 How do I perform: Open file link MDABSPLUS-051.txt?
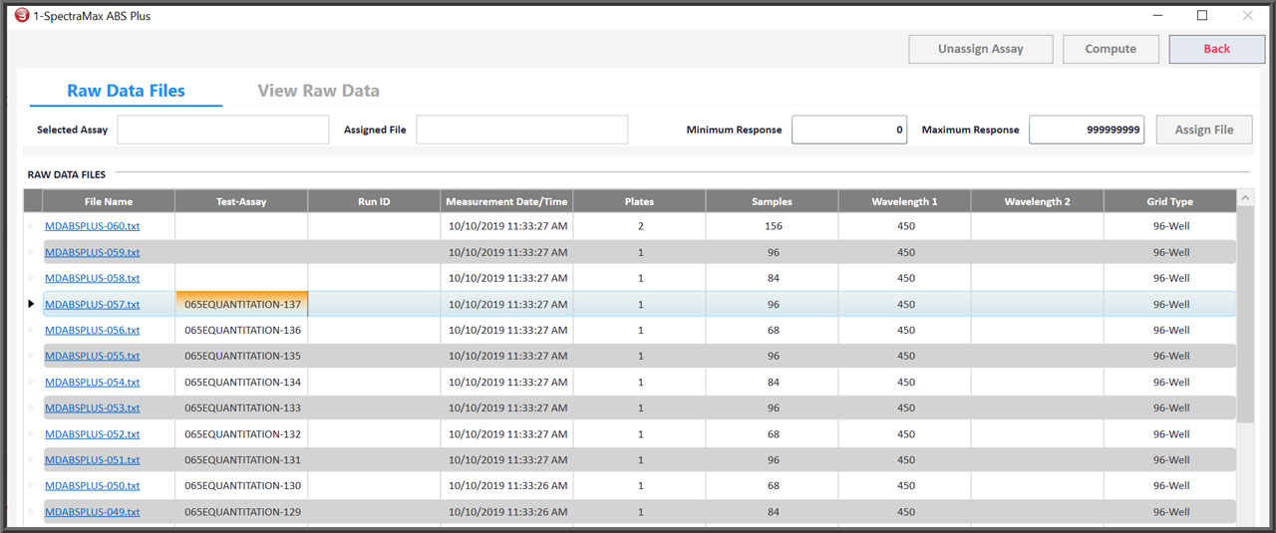coord(93,460)
